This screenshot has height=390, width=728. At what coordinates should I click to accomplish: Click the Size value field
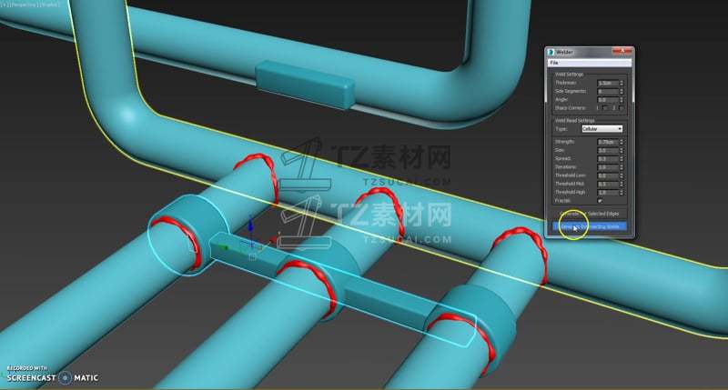[608, 150]
